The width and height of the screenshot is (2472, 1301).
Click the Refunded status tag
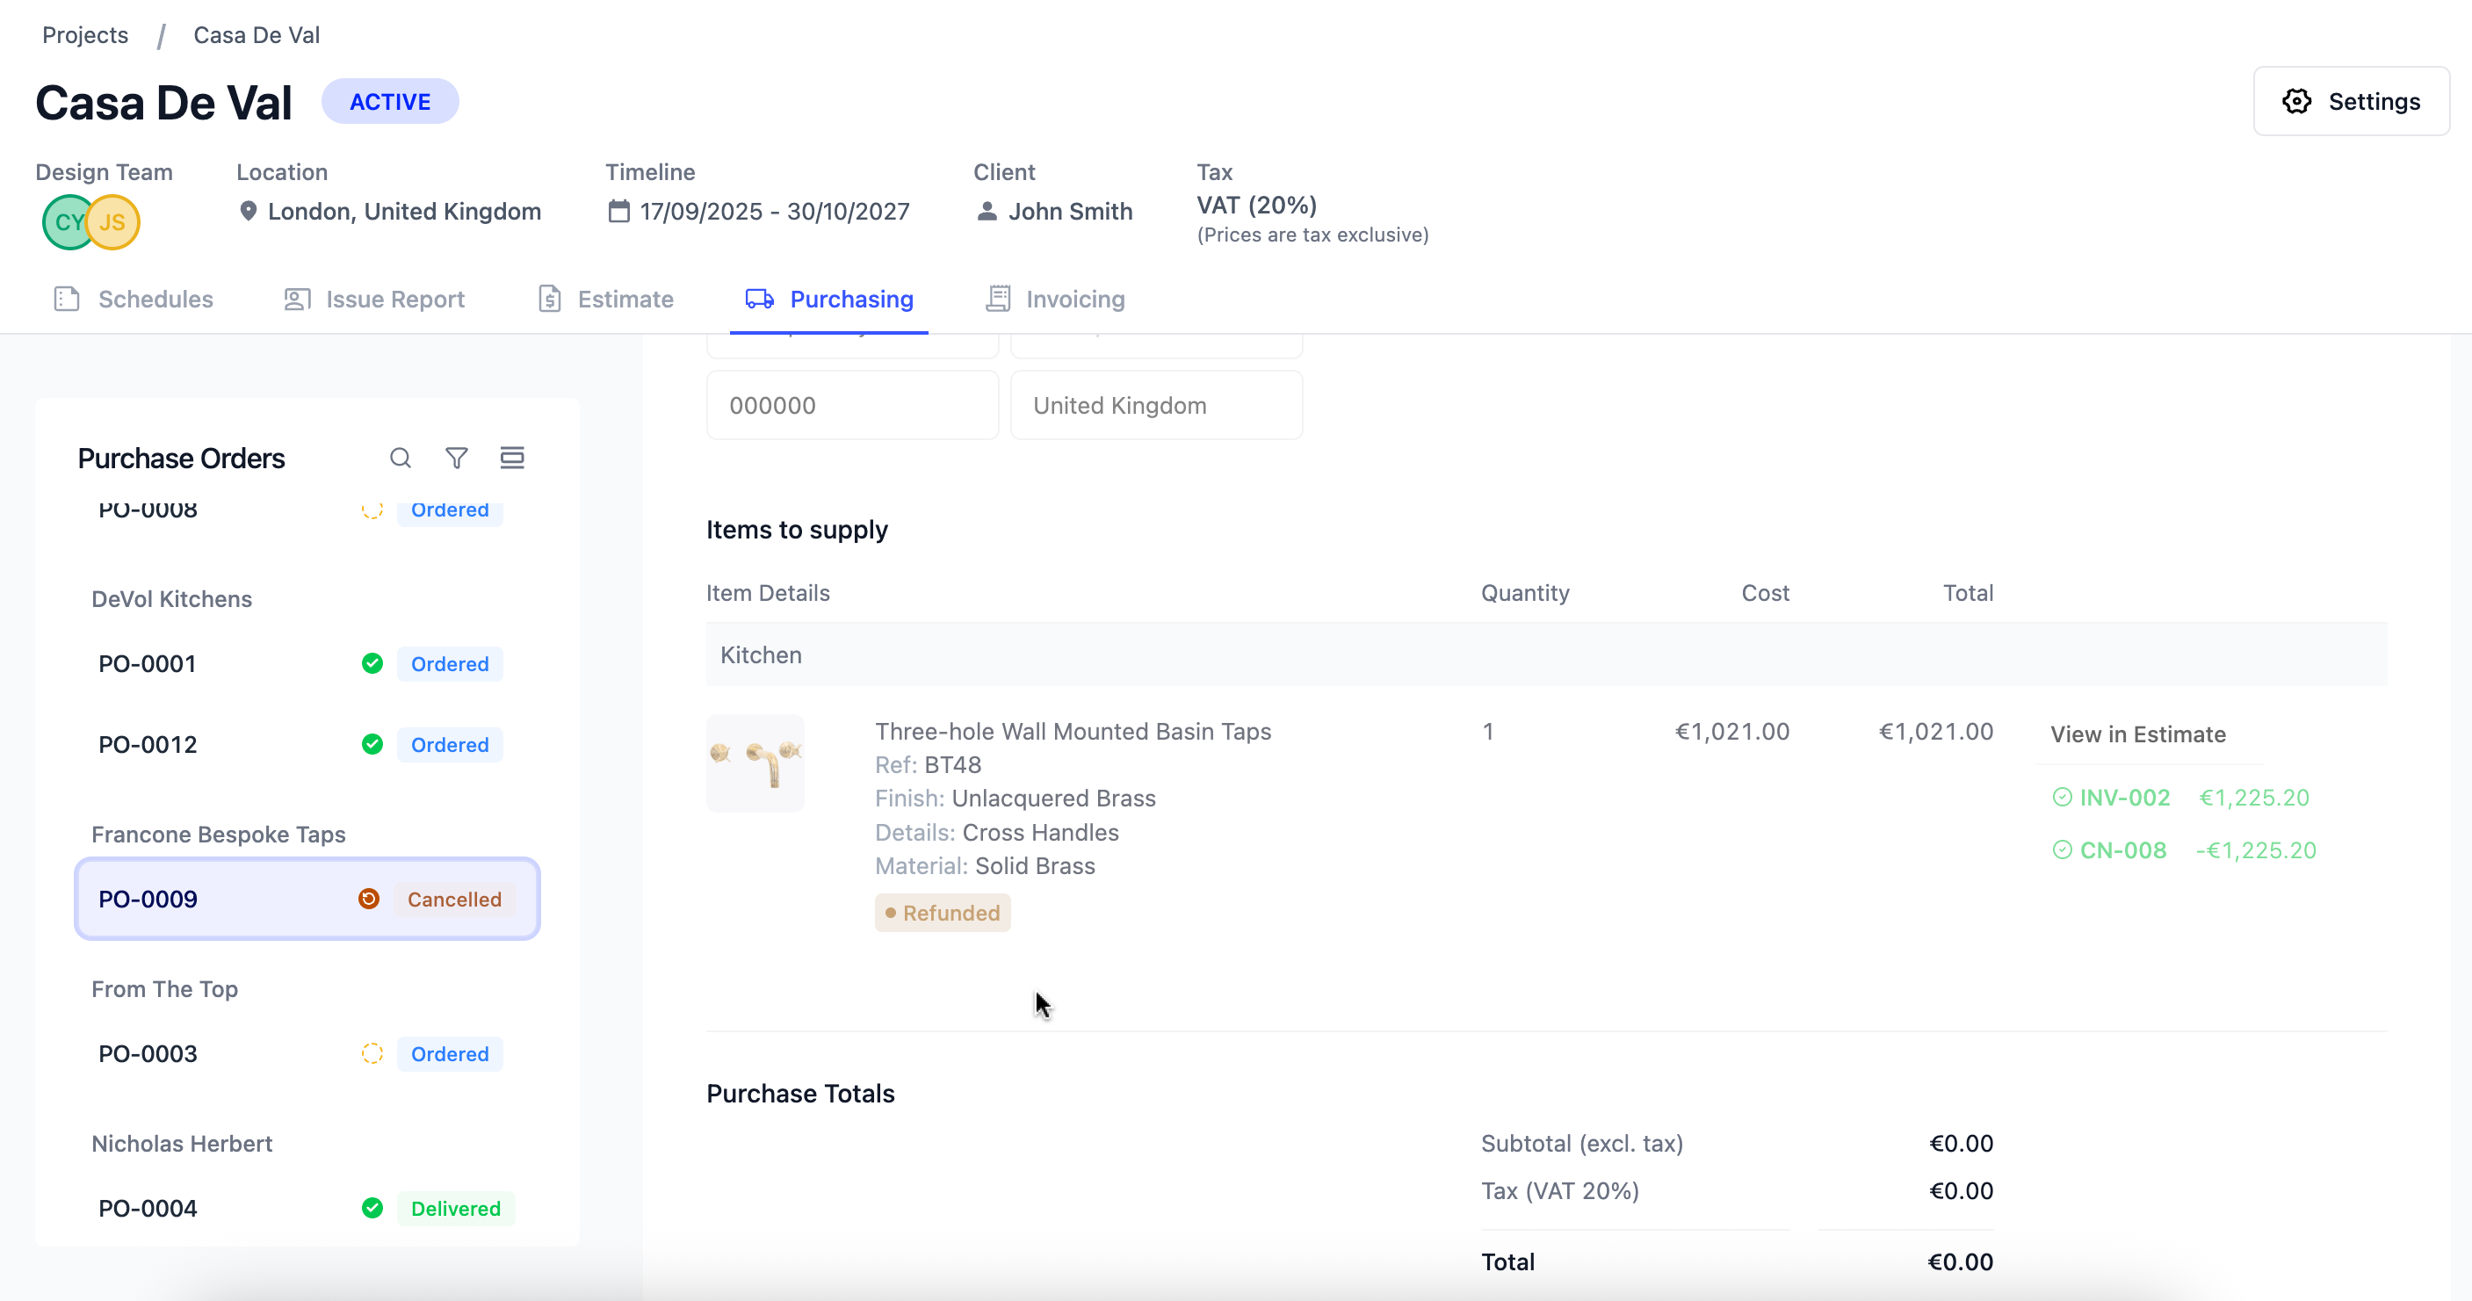(943, 914)
